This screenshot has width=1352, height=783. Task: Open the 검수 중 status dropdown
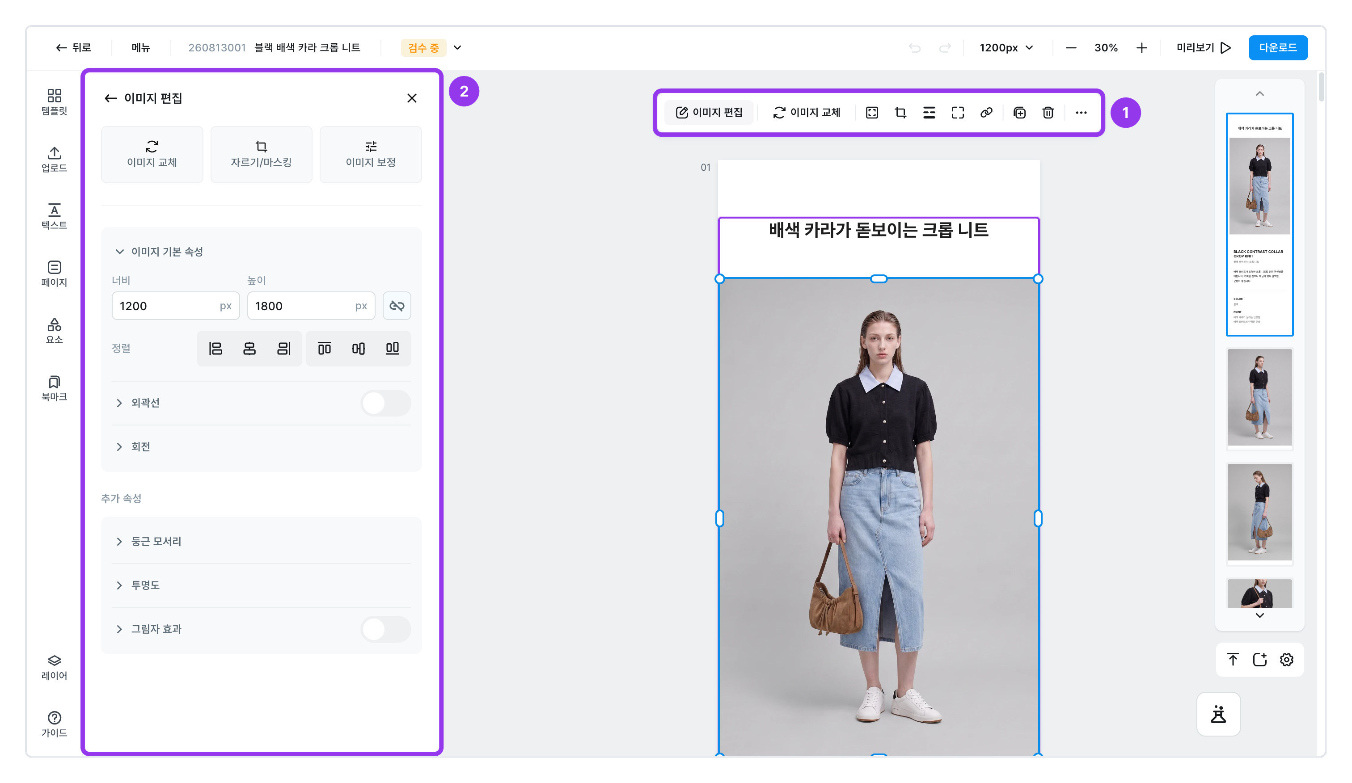click(x=432, y=48)
